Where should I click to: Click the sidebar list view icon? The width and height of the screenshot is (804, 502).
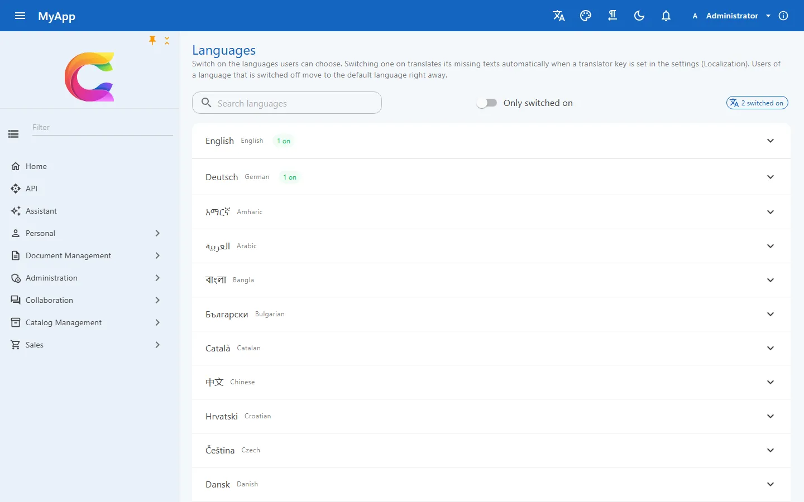[x=14, y=134]
